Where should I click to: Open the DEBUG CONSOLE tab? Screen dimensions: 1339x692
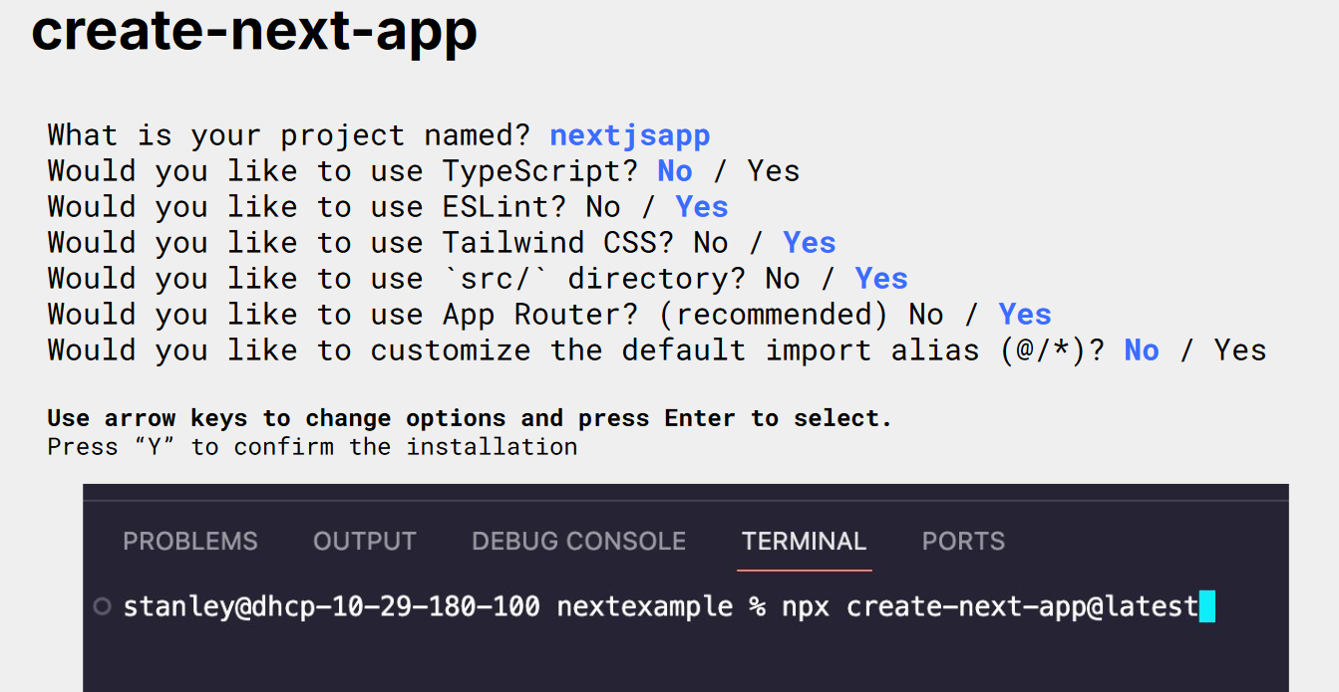pyautogui.click(x=579, y=541)
